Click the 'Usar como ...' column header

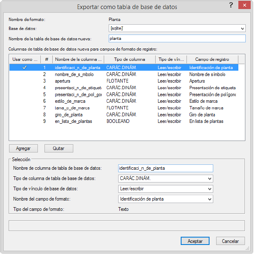25,59
